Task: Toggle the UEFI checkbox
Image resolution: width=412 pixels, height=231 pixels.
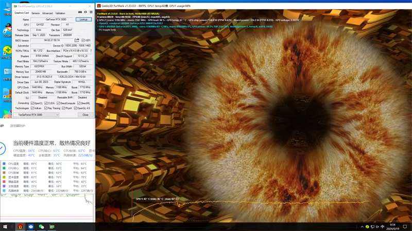Action: pos(83,41)
